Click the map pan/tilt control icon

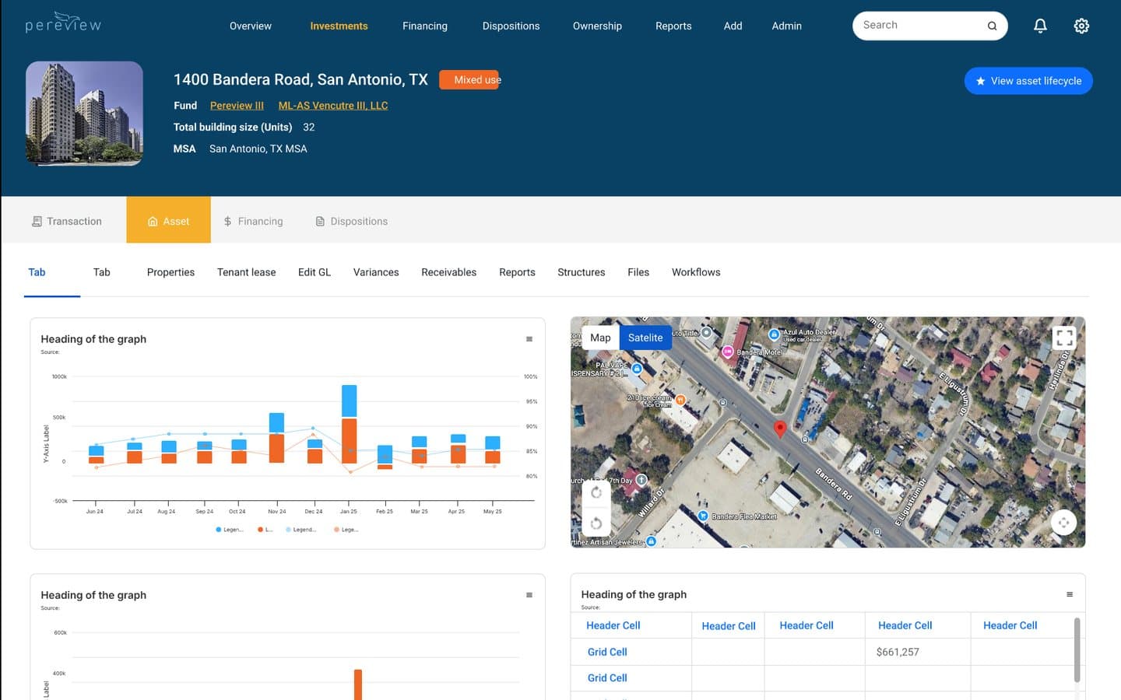pyautogui.click(x=1063, y=523)
